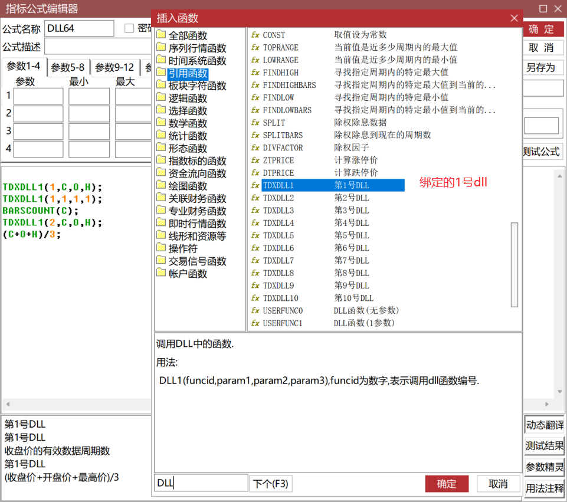Open the 即时行情函数 folder
The image size is (567, 502).
(x=192, y=224)
